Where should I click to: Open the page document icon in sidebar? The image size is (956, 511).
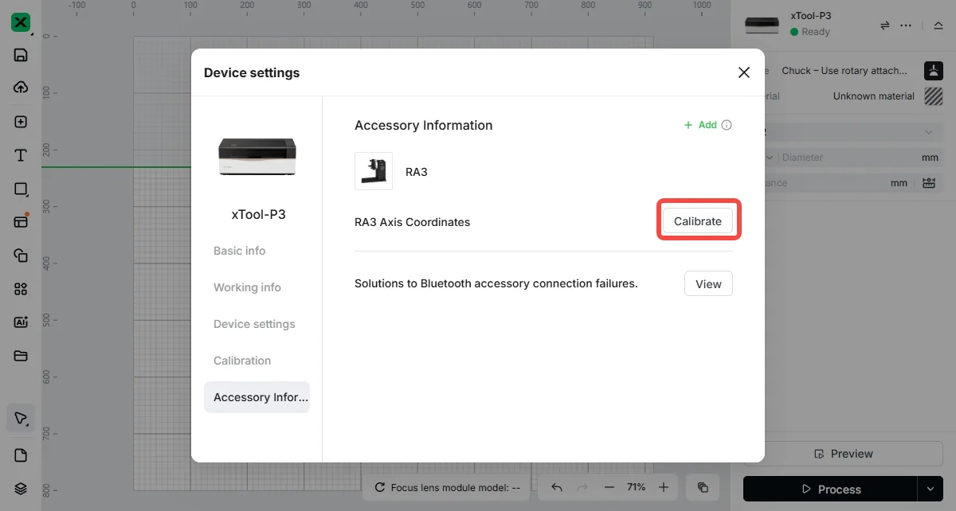[x=21, y=455]
